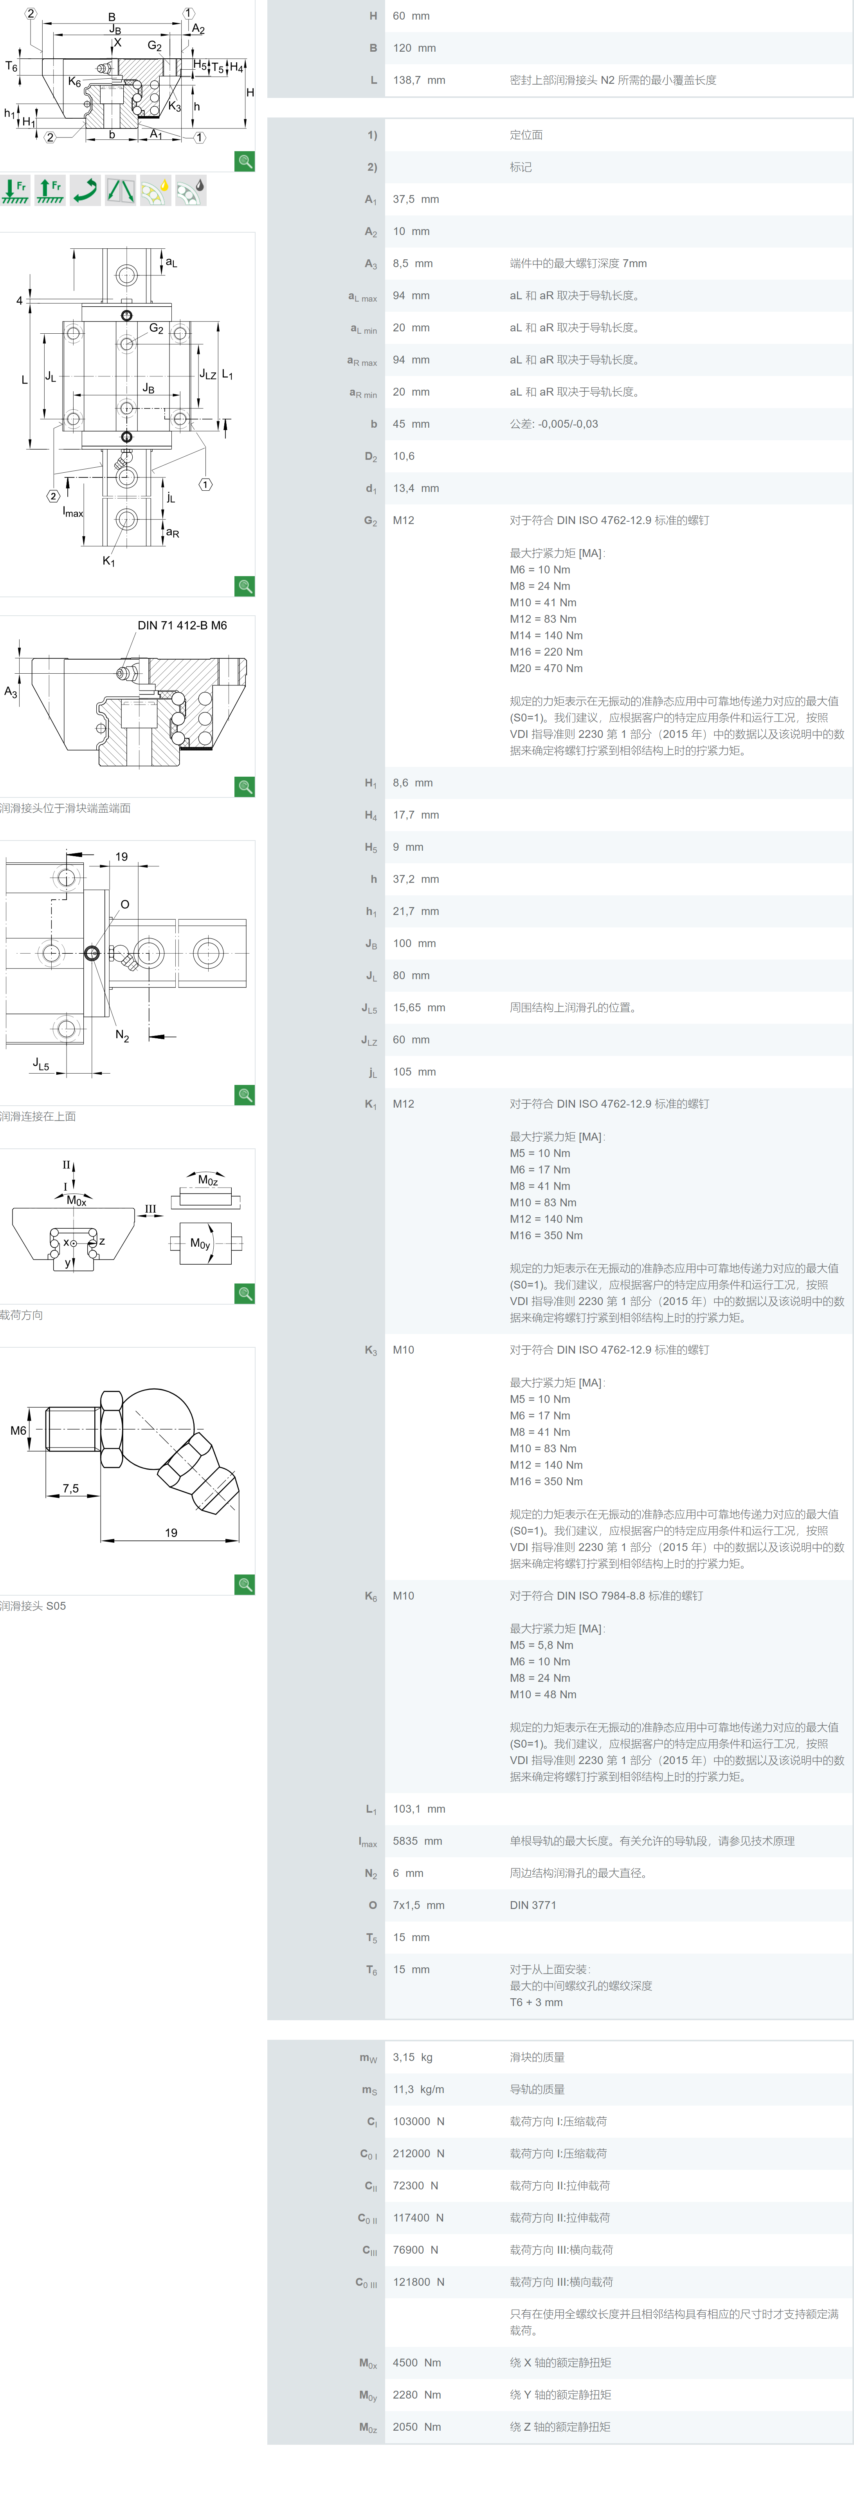This screenshot has width=854, height=2500.
Task: Select the O value 7x1,5 mm
Action: 419,1905
